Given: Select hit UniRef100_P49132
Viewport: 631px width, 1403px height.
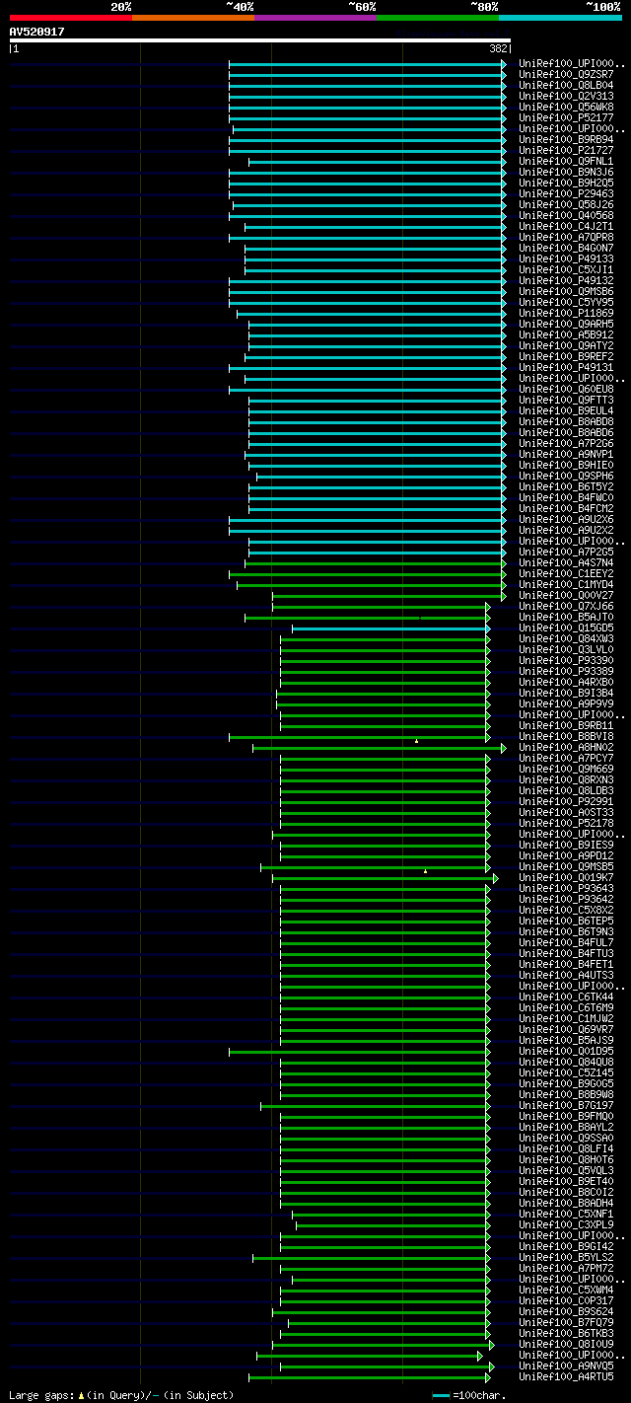Looking at the screenshot, I should 566,281.
